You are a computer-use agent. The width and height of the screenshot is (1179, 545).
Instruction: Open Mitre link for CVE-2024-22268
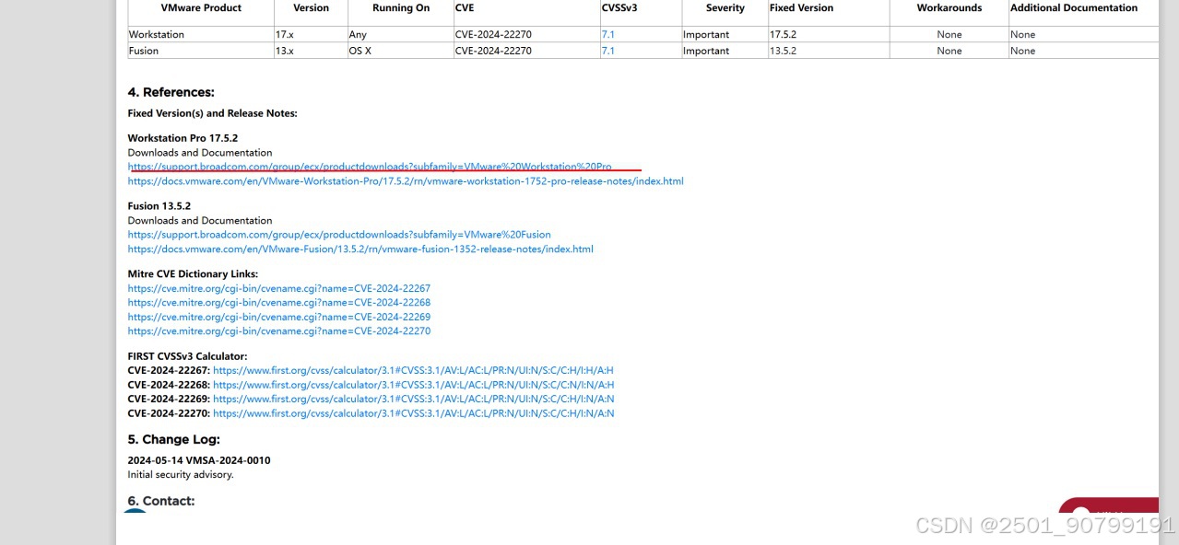[x=279, y=302]
